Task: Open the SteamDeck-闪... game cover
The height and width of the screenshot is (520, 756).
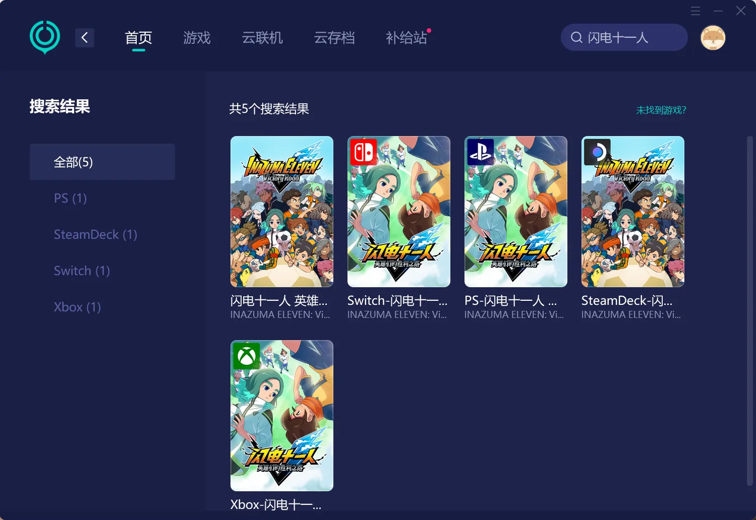Action: pos(633,212)
